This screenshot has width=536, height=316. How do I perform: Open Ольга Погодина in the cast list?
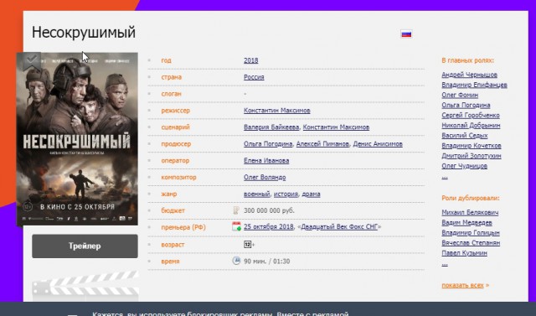[x=466, y=105]
